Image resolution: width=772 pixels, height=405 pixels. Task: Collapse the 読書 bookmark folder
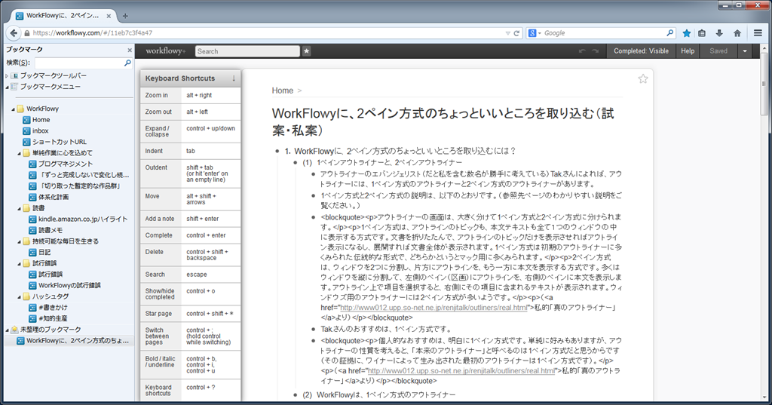(19, 208)
